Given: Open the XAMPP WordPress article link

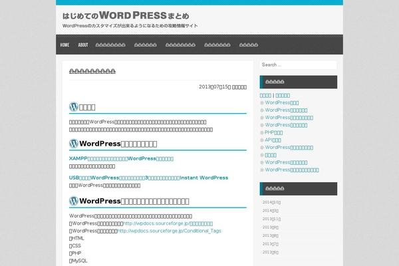Looking at the screenshot, I should [121, 158].
